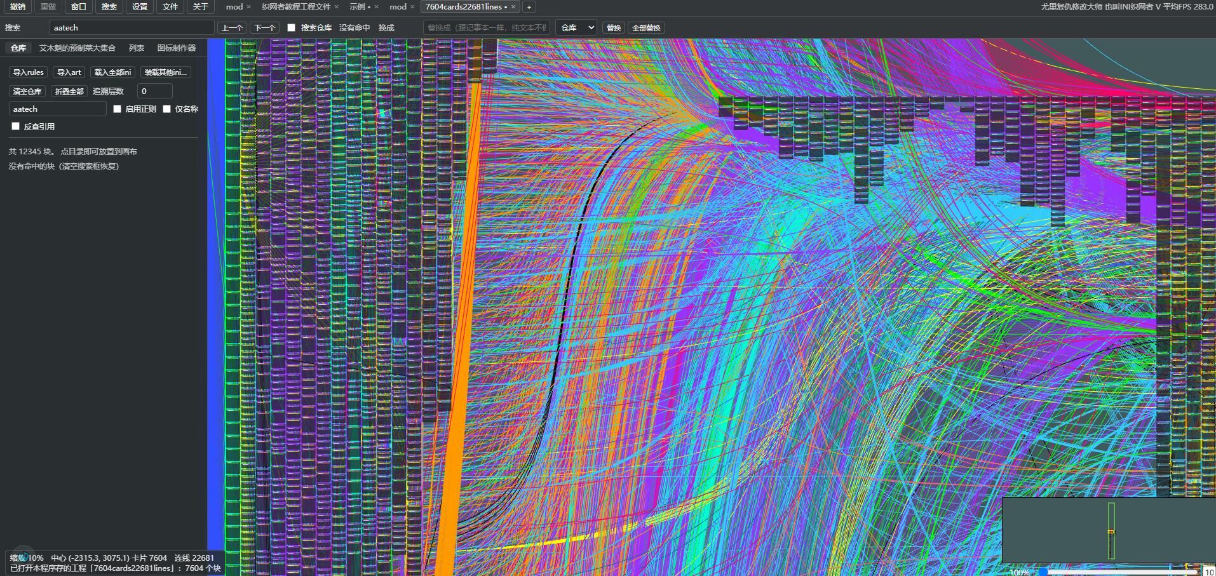Close the first mod tab
Image resolution: width=1216 pixels, height=576 pixels.
pos(248,7)
